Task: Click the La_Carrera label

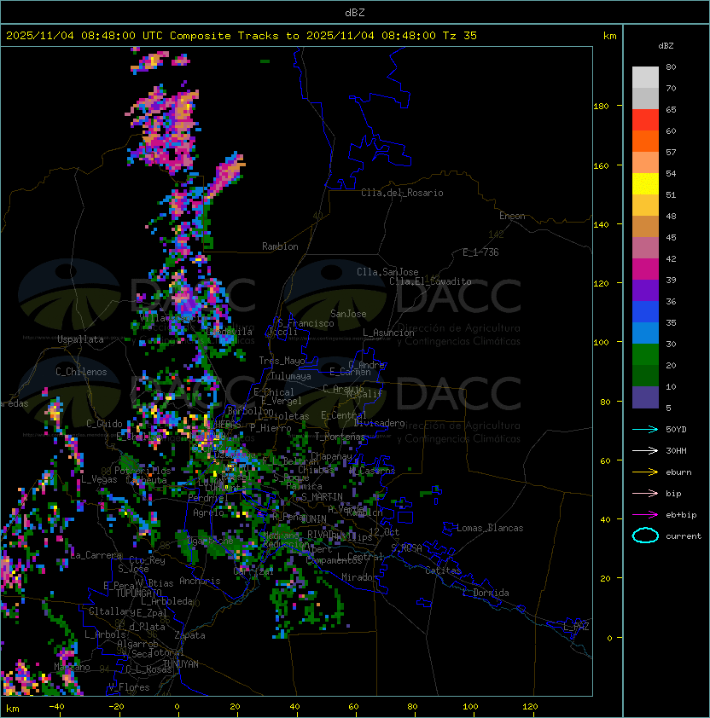Action: coord(96,555)
